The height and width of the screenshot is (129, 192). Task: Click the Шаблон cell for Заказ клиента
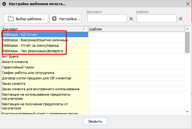pyautogui.click(x=136, y=84)
